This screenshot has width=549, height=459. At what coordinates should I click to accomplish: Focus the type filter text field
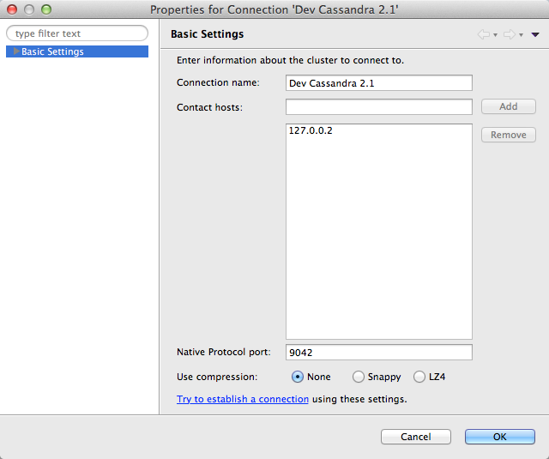click(77, 33)
